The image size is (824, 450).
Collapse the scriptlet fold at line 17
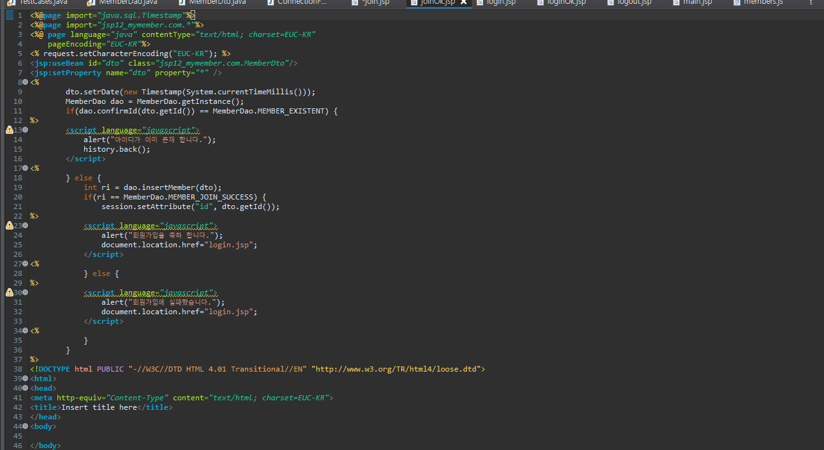click(26, 168)
